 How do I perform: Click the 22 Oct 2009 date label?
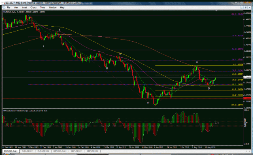click(7, 147)
